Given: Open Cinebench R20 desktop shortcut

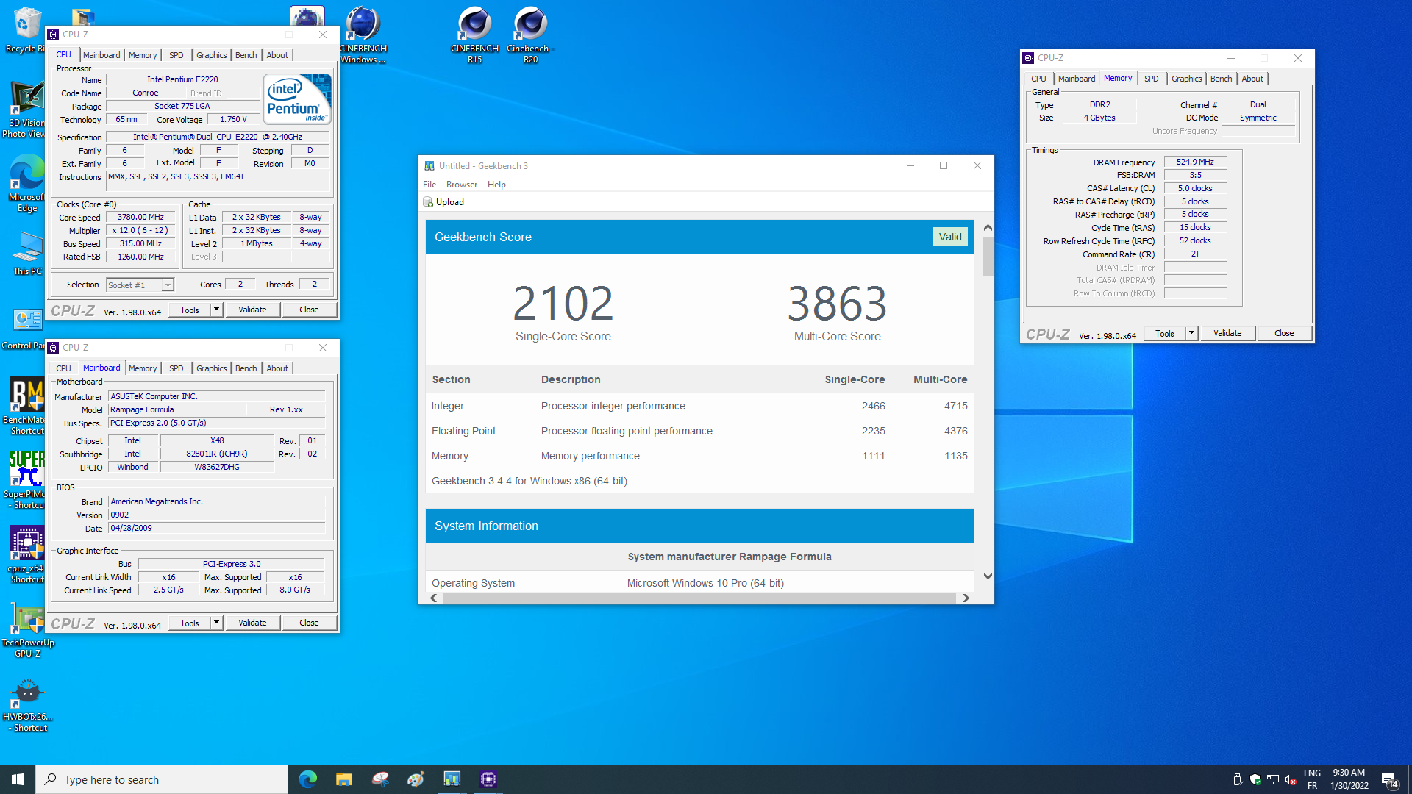Looking at the screenshot, I should coord(530,35).
